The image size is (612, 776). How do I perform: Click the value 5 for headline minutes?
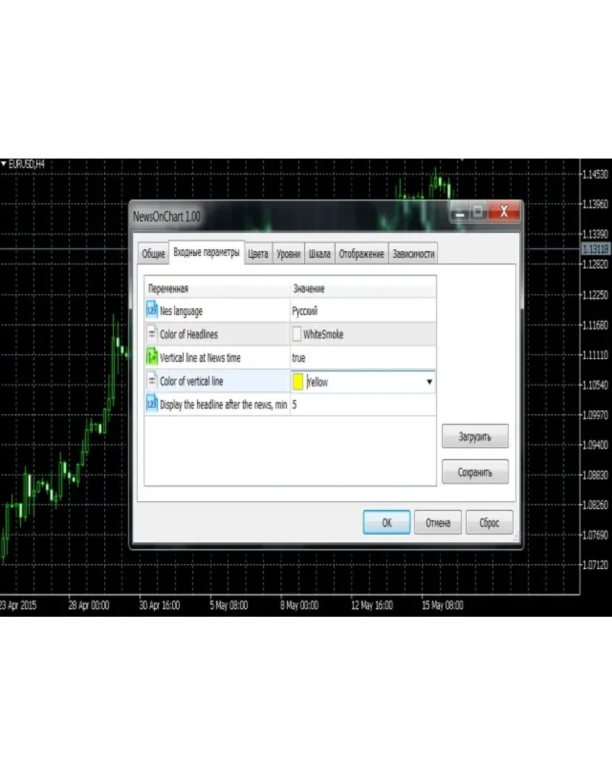coord(295,405)
